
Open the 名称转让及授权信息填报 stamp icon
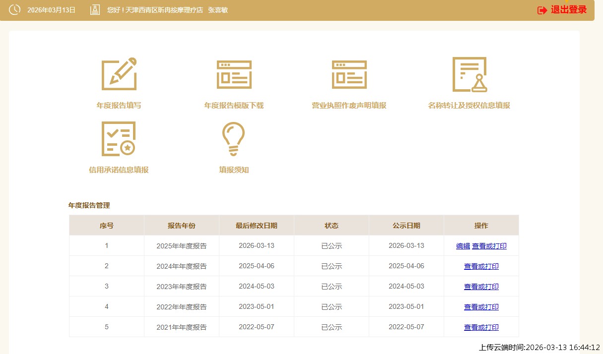tap(469, 74)
